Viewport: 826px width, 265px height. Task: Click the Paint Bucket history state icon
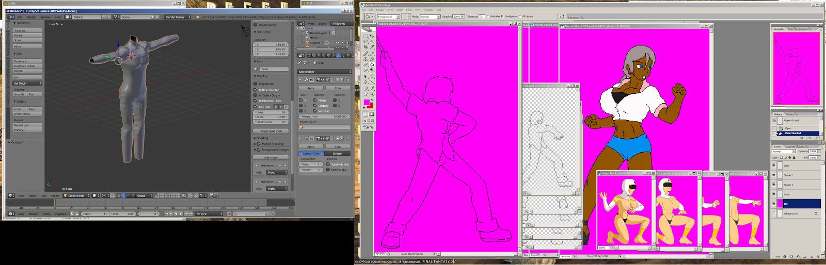(780, 133)
